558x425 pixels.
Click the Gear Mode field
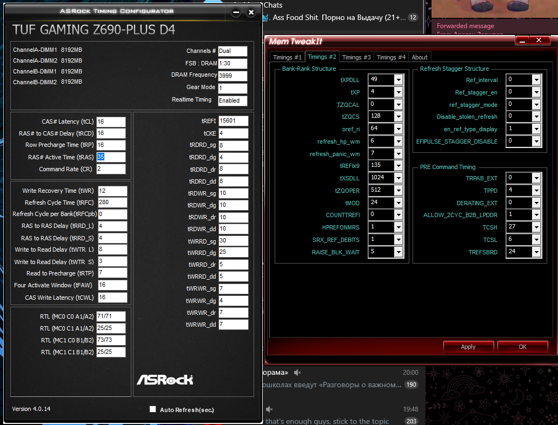[x=232, y=88]
